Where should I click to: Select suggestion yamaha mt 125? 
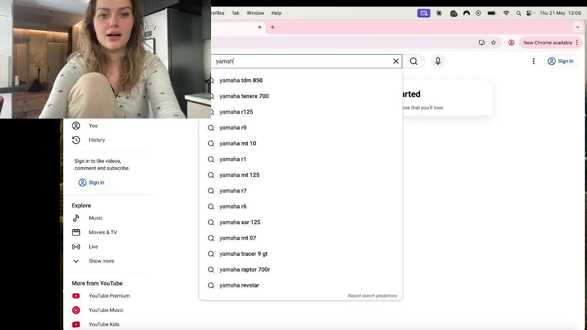pos(300,175)
